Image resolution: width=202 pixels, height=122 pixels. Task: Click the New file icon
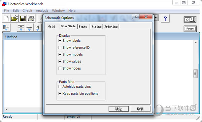pos(6,18)
